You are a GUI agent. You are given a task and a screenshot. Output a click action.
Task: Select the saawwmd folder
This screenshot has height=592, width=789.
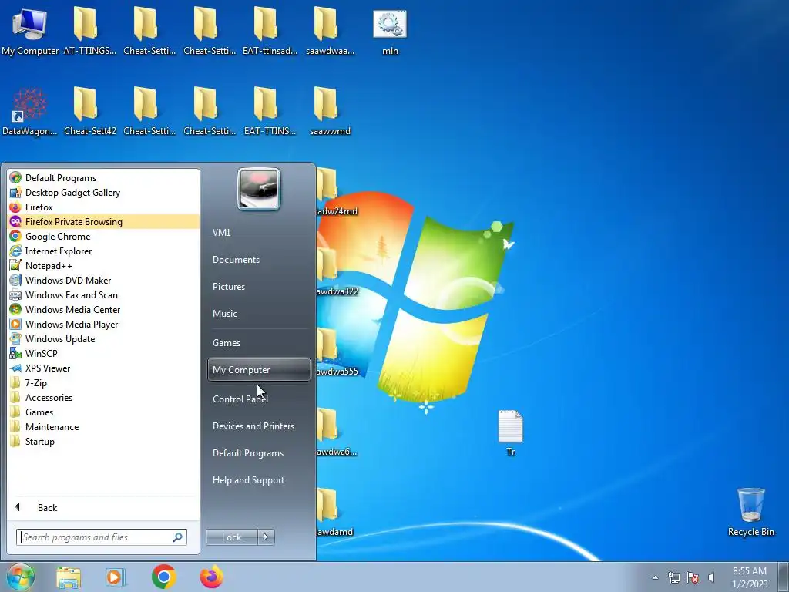pos(330,111)
